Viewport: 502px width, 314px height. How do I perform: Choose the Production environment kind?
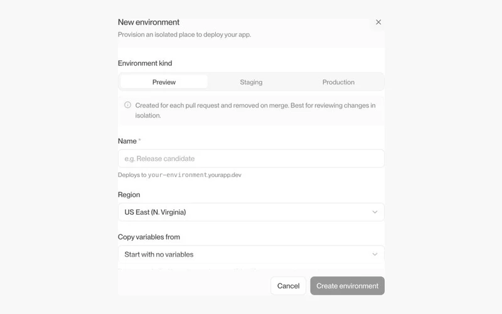(338, 82)
